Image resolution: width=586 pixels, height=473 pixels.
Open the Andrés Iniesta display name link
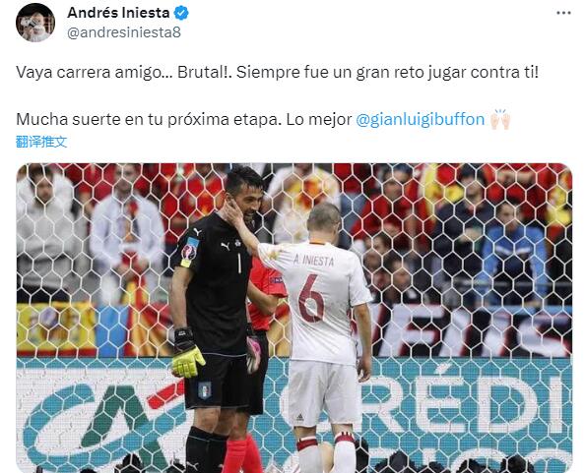click(118, 13)
